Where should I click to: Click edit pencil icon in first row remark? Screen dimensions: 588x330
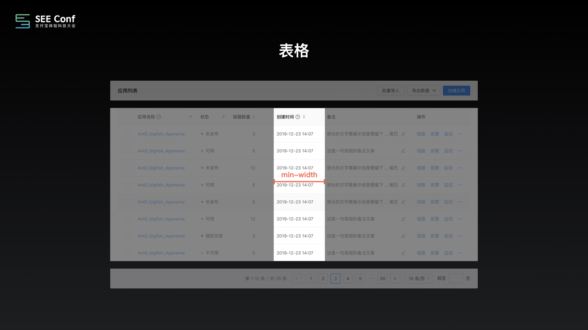click(x=403, y=134)
